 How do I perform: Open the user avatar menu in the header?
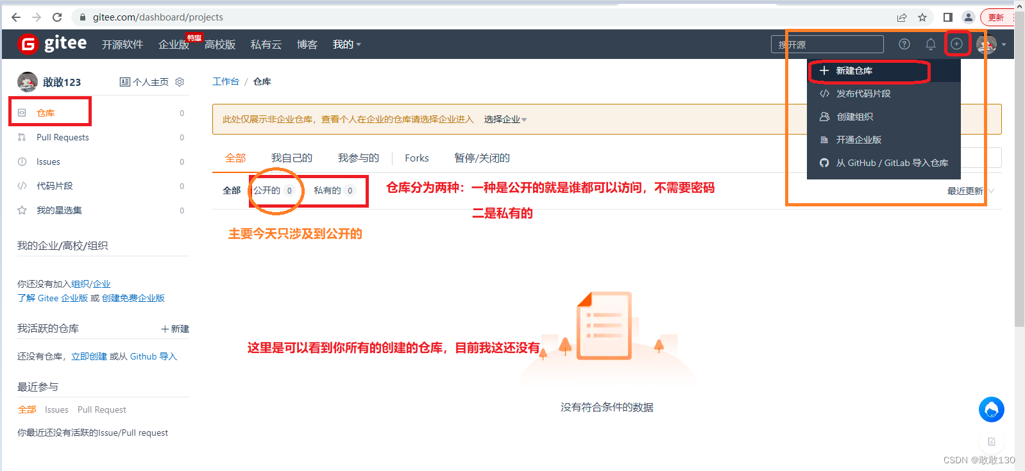click(x=986, y=44)
